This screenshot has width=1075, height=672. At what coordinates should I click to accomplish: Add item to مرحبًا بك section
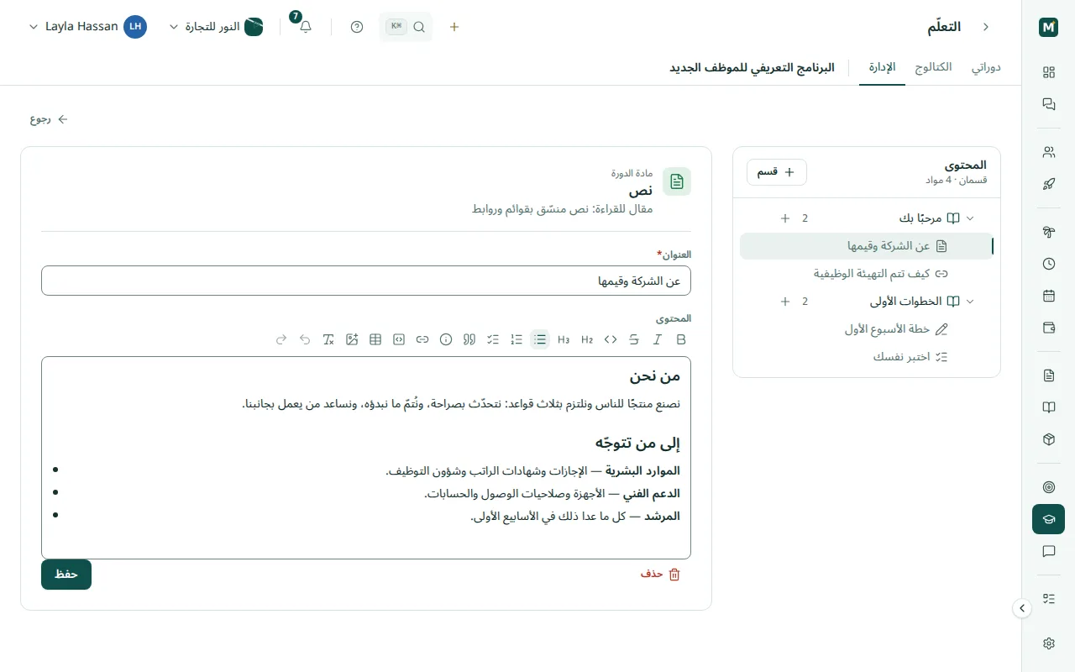click(785, 218)
